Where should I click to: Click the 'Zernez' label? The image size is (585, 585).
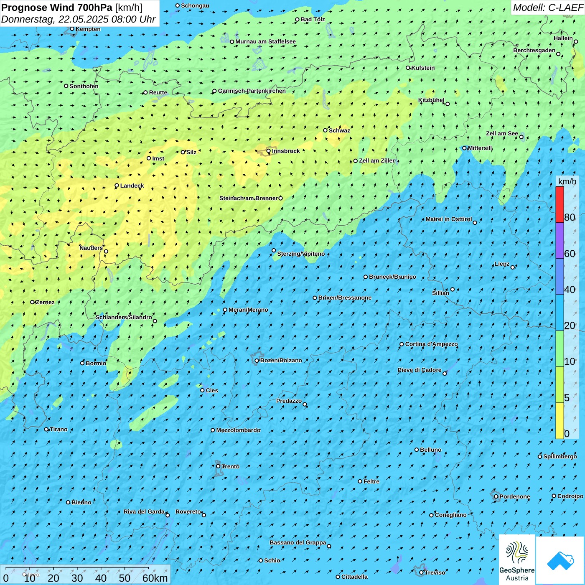pos(45,302)
